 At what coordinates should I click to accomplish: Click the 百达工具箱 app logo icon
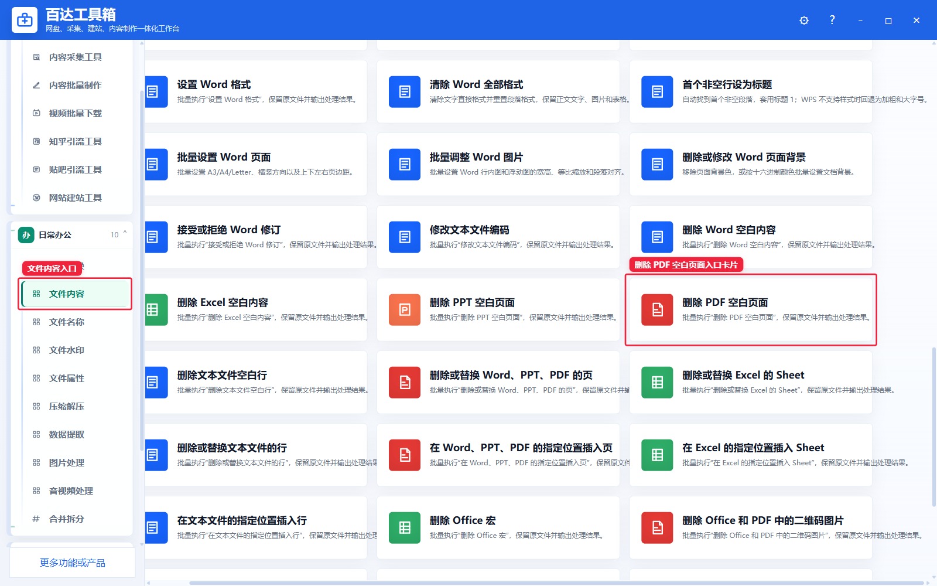25,20
